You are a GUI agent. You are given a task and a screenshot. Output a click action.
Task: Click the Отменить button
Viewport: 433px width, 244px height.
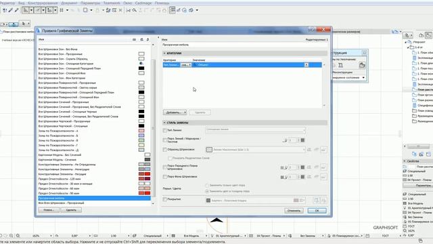click(x=294, y=211)
